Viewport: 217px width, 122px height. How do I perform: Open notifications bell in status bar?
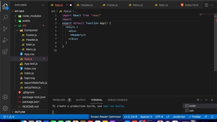point(212,117)
